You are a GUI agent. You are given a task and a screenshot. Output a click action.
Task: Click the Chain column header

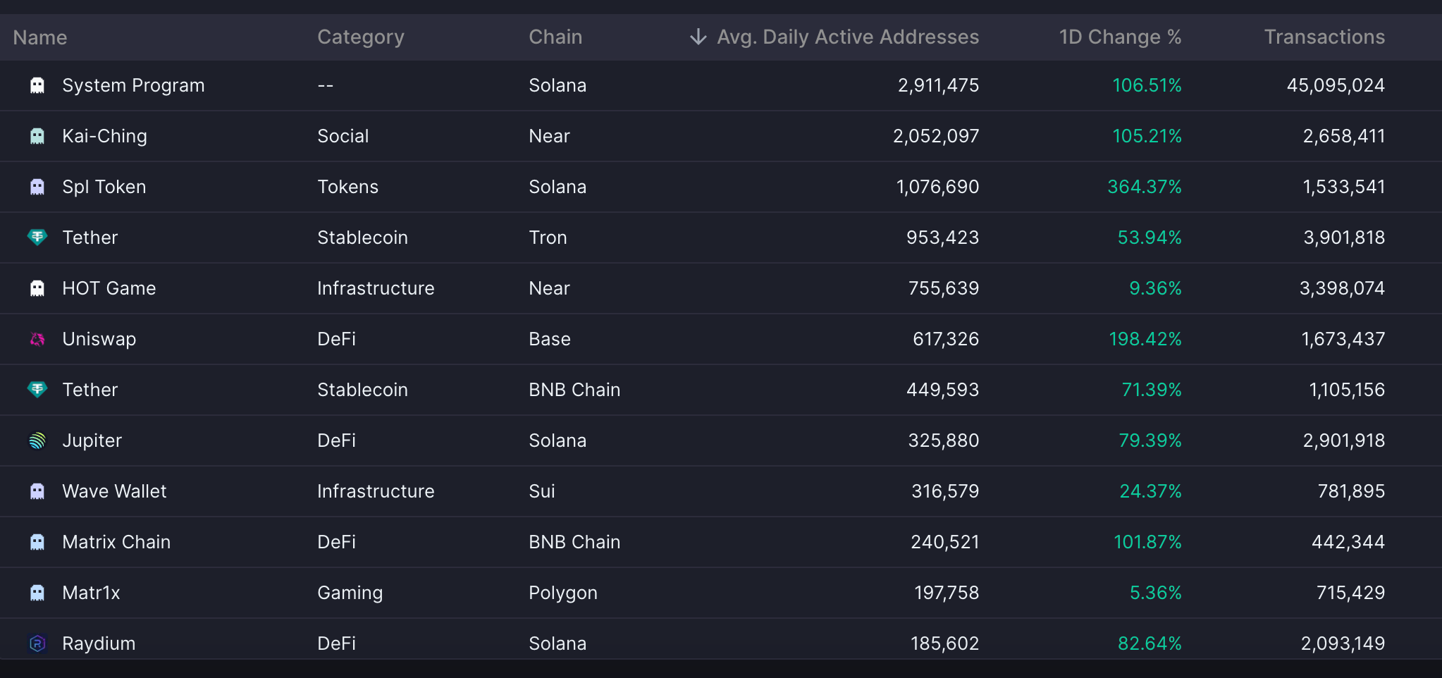point(555,37)
